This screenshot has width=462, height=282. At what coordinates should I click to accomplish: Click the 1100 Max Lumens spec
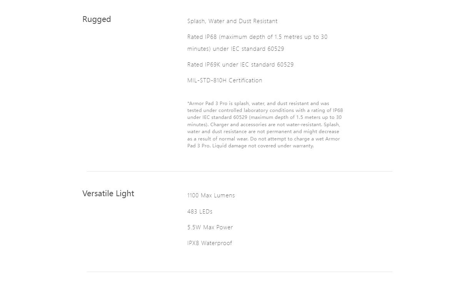[211, 195]
